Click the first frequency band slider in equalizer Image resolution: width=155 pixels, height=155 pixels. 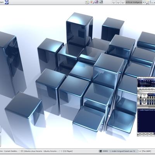point(148,100)
